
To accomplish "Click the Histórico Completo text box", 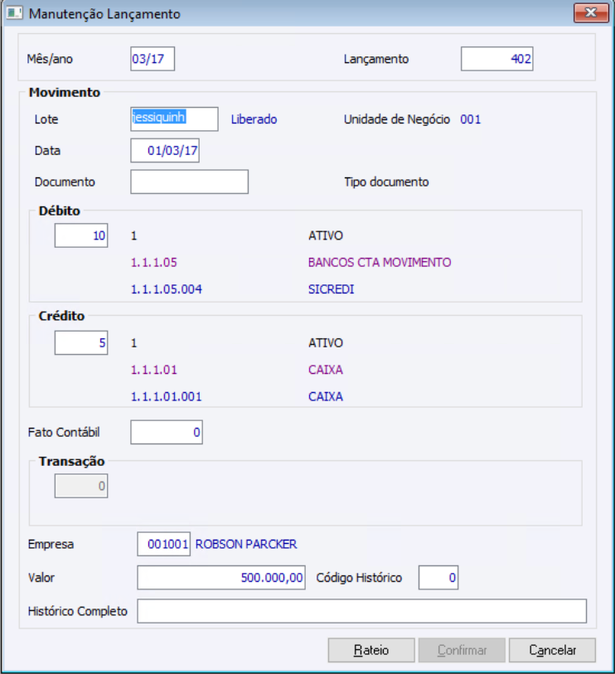I will point(361,611).
